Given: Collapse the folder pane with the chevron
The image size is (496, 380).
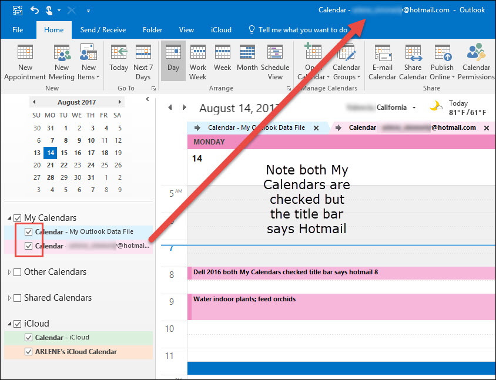Looking at the screenshot, I should pos(148,99).
